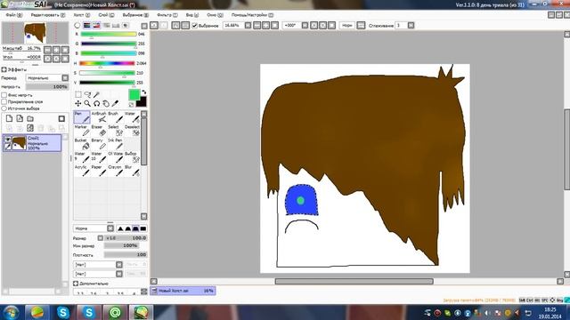The width and height of the screenshot is (570, 320).
Task: Select the Blur tool
Action: click(x=132, y=171)
